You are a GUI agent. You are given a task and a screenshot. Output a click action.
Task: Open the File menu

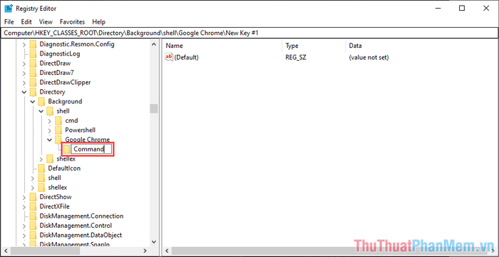pos(9,22)
